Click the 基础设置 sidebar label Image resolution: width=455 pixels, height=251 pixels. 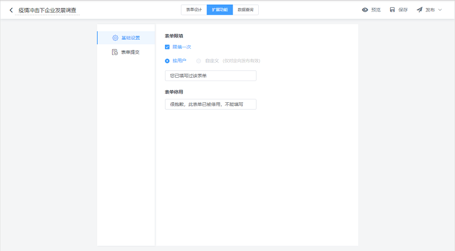pos(130,38)
